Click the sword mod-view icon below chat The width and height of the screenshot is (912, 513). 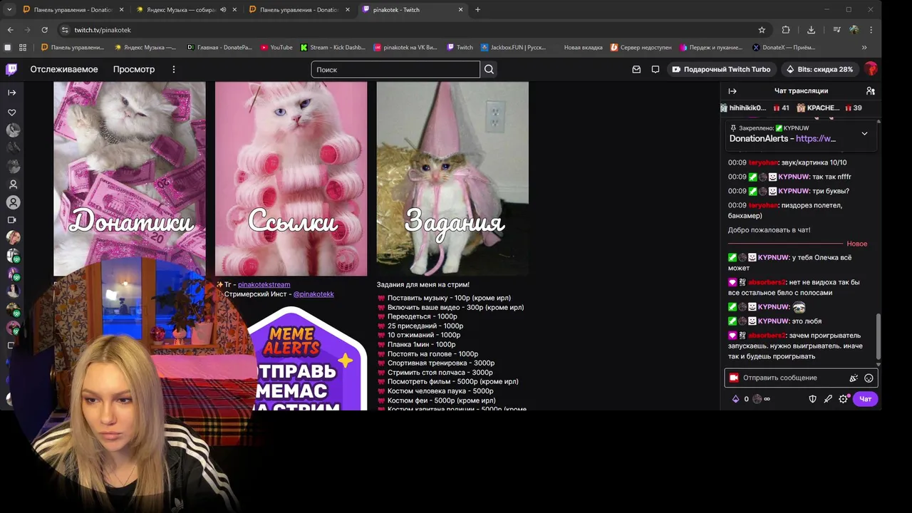pos(828,399)
